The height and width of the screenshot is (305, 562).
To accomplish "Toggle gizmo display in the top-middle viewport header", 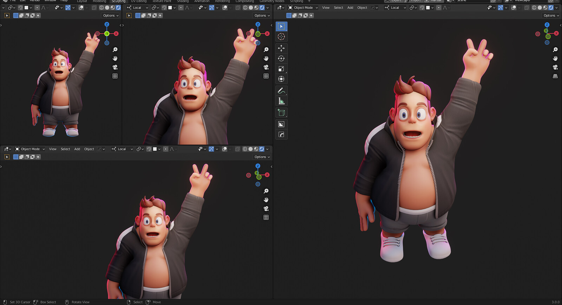I will click(211, 8).
